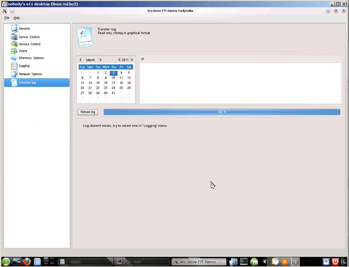349x267 pixels.
Task: Open the file manager taskbar icon
Action: pyautogui.click(x=38, y=262)
